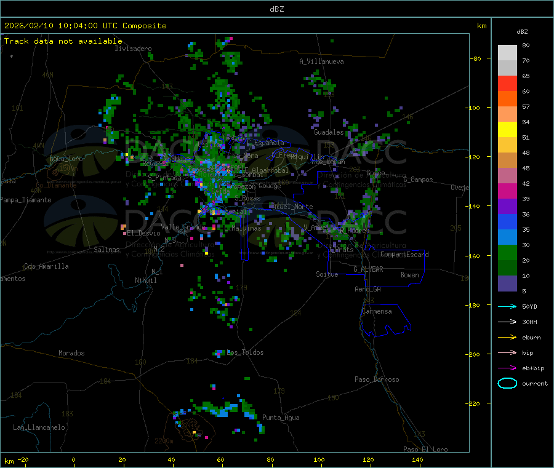554x468 pixels.
Task: Click the Atuel_Norte place label
Action: [x=292, y=207]
